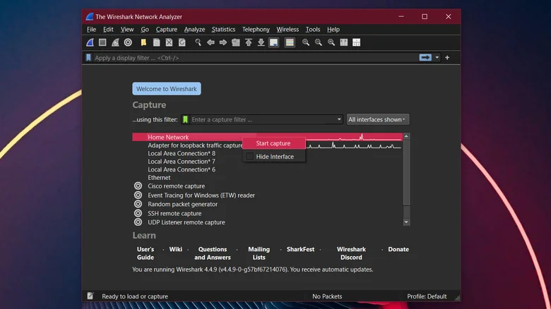Viewport: 551px width, 309px height.
Task: Click the interface list scrollbar down arrow
Action: coord(406,222)
